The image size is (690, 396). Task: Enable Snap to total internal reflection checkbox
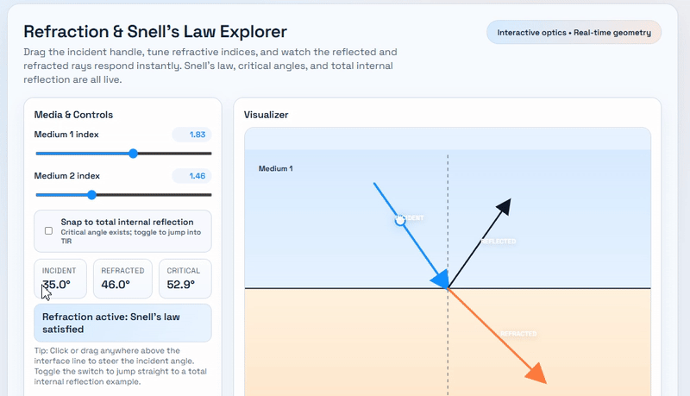(x=48, y=231)
